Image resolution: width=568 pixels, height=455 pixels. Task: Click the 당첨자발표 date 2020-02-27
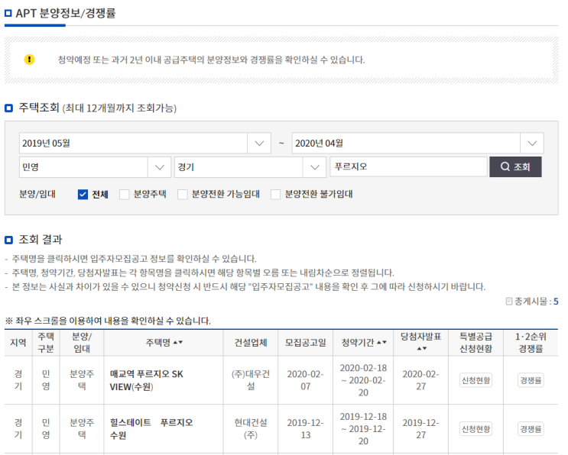coord(420,380)
